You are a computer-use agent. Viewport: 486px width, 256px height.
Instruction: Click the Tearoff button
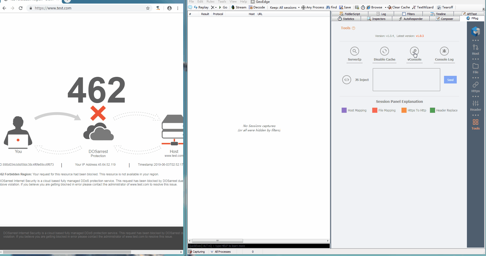(x=445, y=7)
